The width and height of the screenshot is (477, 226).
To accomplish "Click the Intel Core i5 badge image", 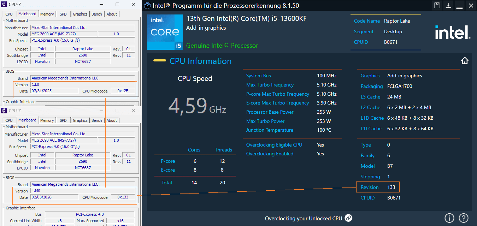I will click(165, 32).
